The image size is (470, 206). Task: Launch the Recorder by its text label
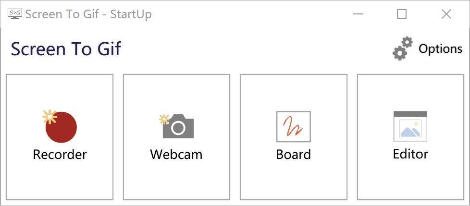pyautogui.click(x=60, y=155)
